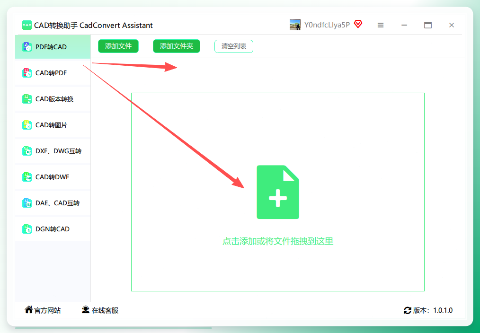Click the DAE、CAD互转 sidebar icon
Viewport: 480px width, 333px height.
point(27,203)
